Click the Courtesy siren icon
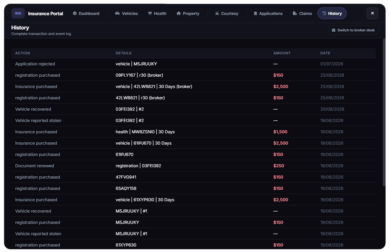 [217, 13]
